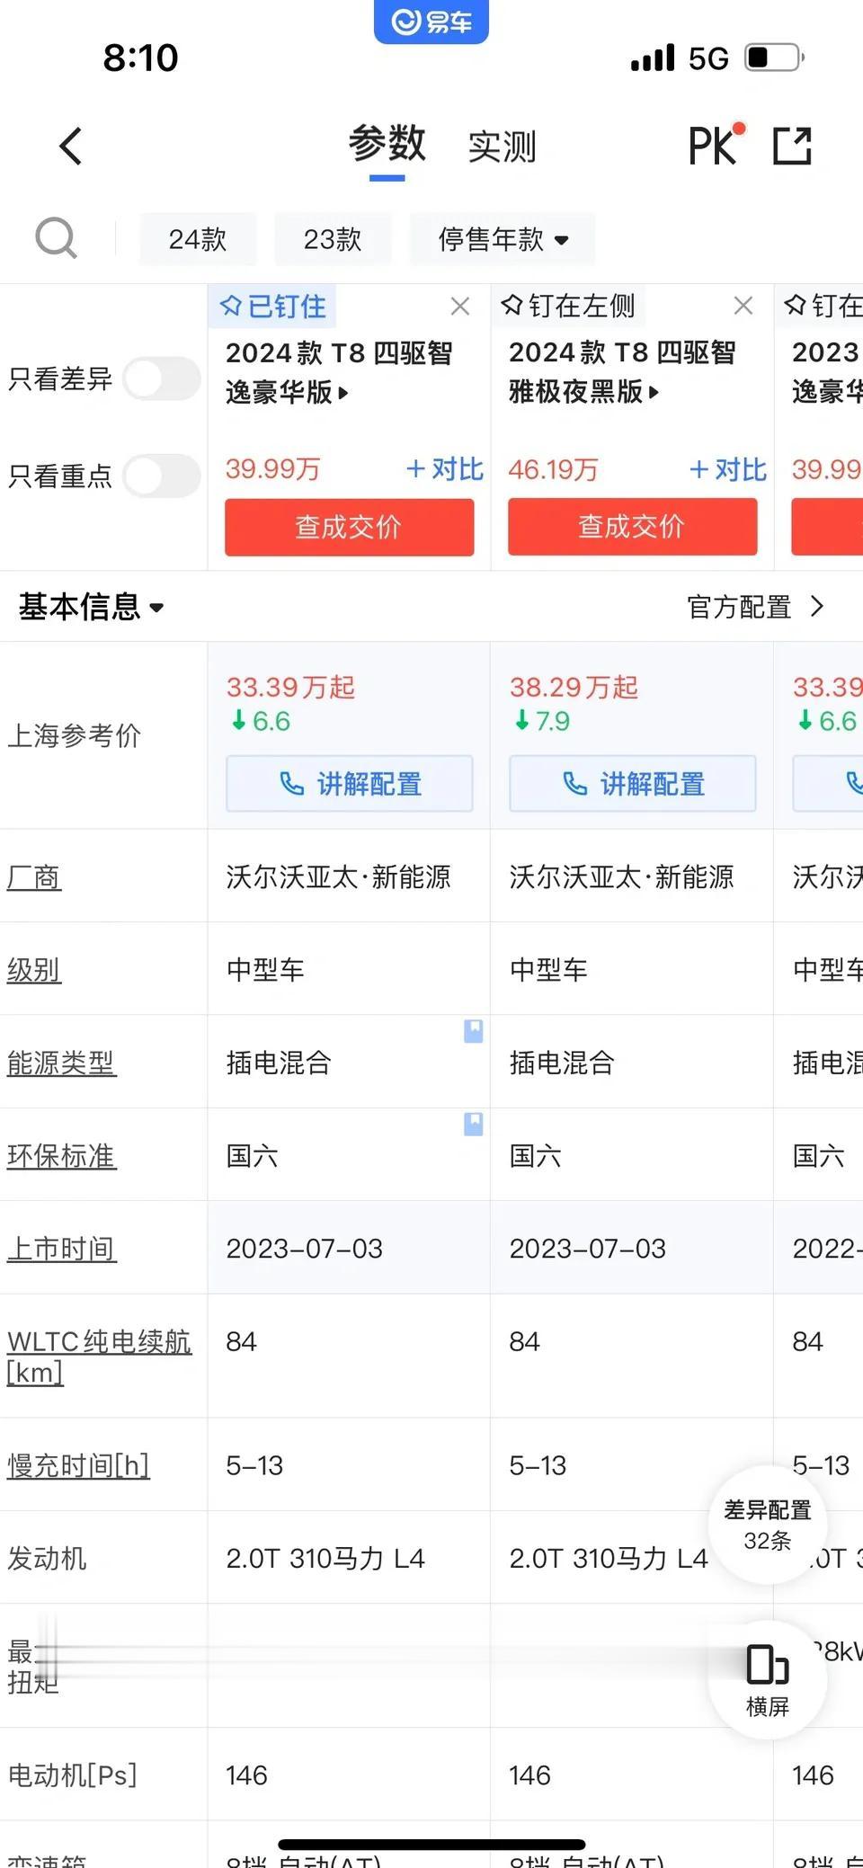Remove the 逸豪华版 column with X
Viewport: 863px width, 1868px height.
click(x=460, y=307)
